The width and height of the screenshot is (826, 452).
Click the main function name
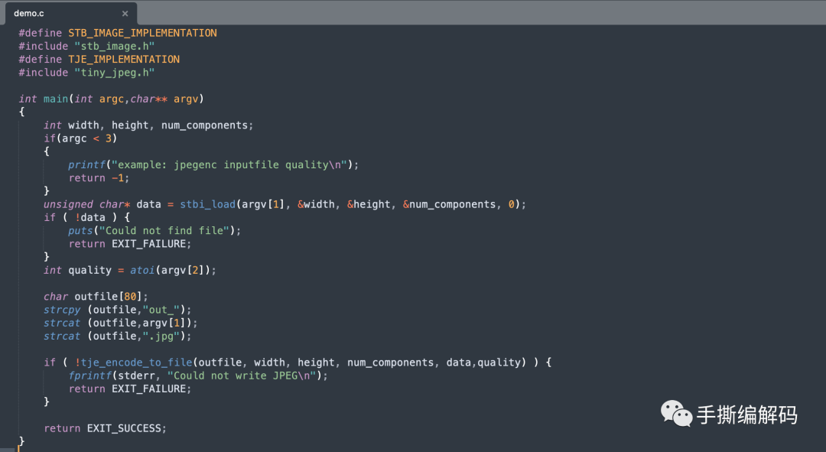pyautogui.click(x=55, y=99)
